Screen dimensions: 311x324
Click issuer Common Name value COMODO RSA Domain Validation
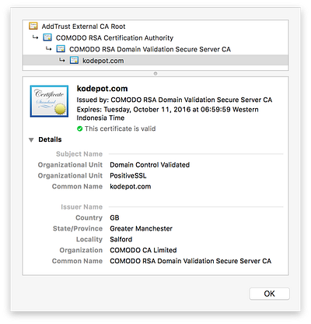(x=190, y=261)
